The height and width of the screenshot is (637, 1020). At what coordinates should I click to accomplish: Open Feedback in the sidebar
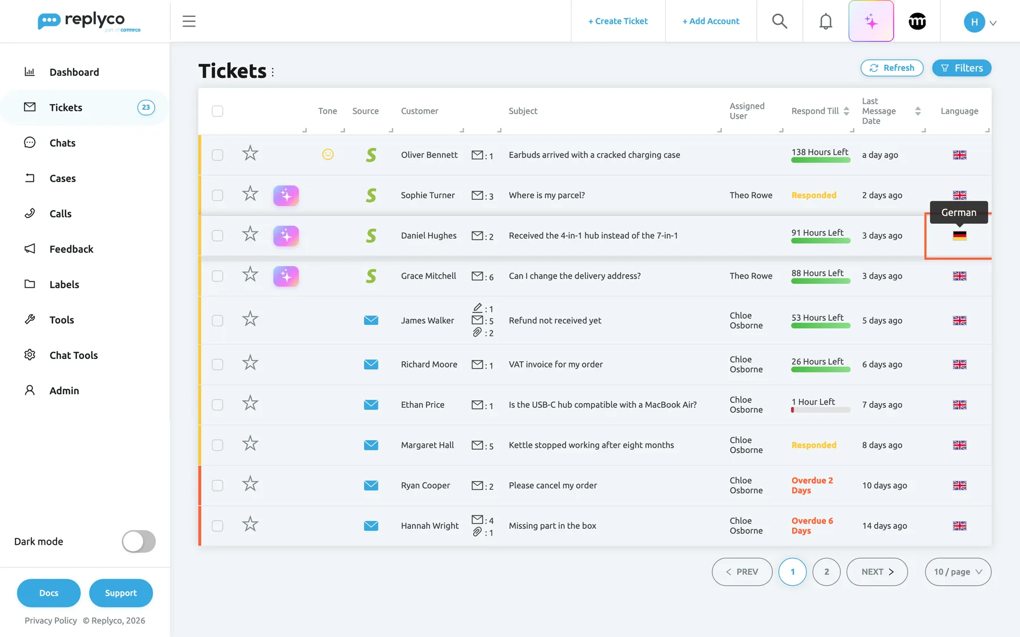click(x=71, y=249)
